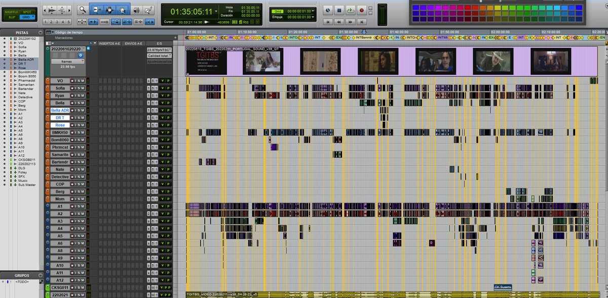Select the <TODO> group in Grupos
608x298 pixels.
21,281
